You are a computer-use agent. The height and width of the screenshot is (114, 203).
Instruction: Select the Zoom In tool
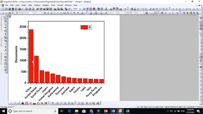coord(5,21)
